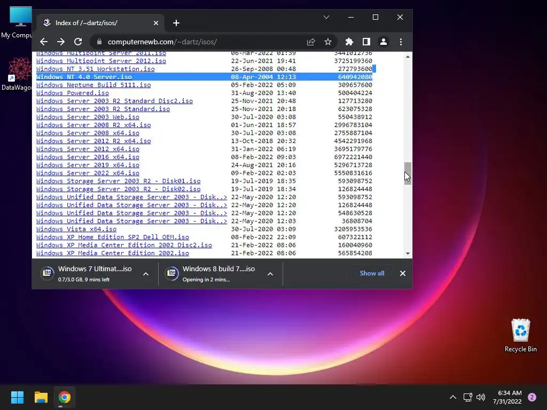The height and width of the screenshot is (410, 547).
Task: Open the Chrome three-dot menu
Action: click(x=401, y=42)
